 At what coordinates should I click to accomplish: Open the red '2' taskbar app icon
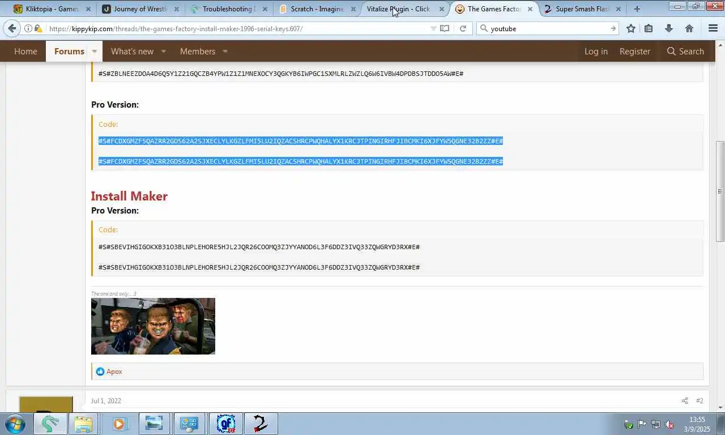[261, 424]
